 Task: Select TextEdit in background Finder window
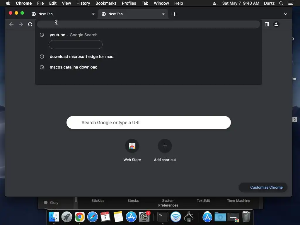203,200
